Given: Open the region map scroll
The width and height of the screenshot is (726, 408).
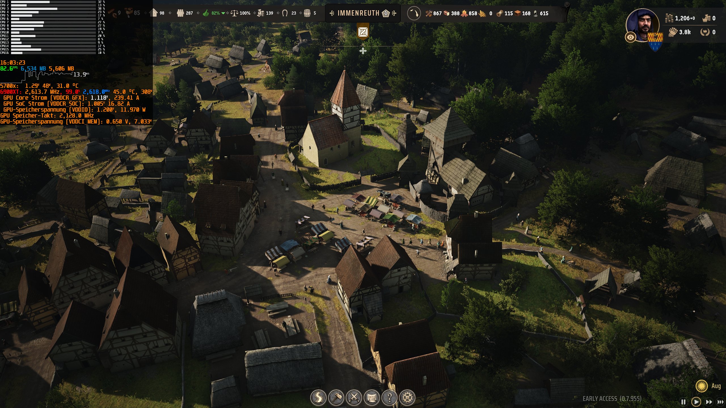Looking at the screenshot, I should 372,398.
